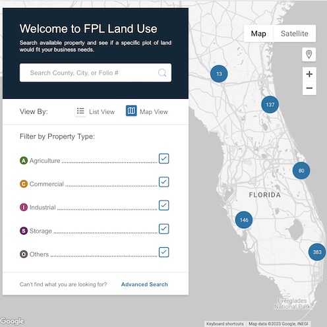Select the Map View icon

[131, 111]
